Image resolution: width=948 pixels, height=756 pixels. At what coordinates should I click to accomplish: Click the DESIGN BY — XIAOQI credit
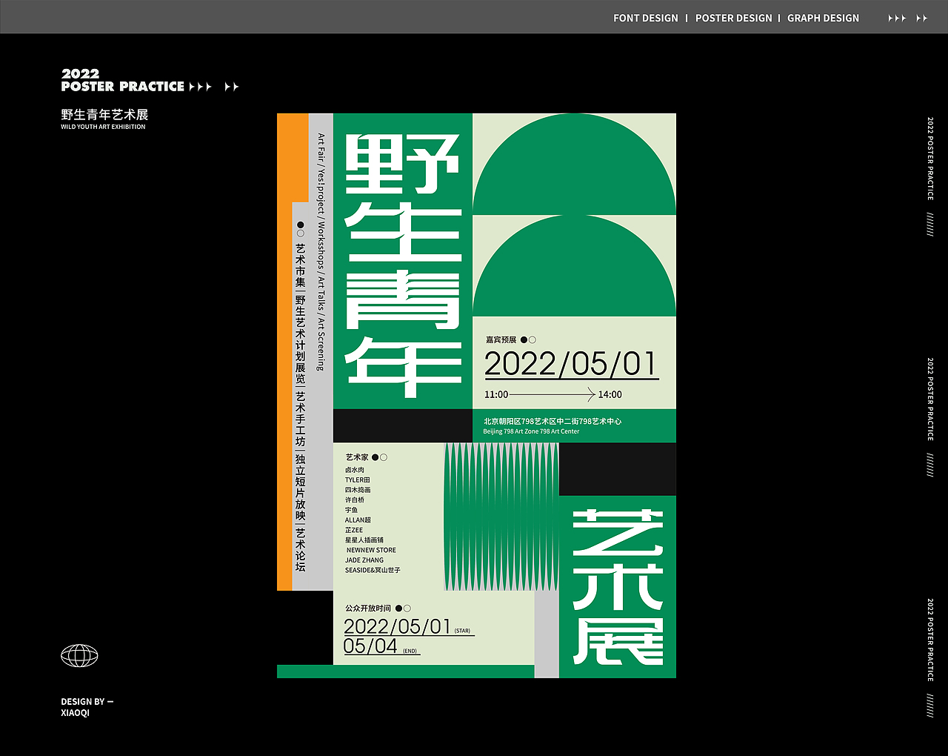coord(87,707)
